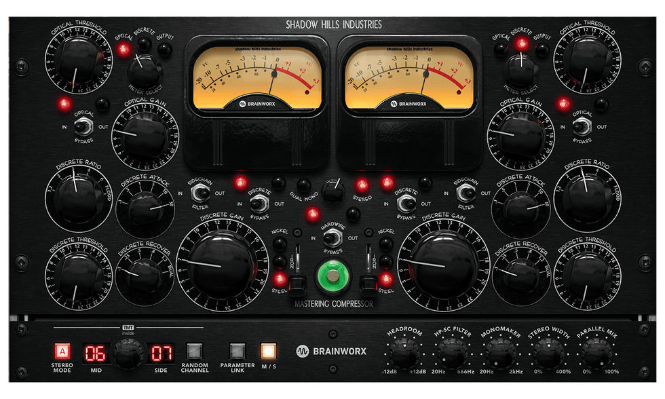Click the right channel Meter Select knob
This screenshot has height=399, width=665.
click(x=520, y=71)
